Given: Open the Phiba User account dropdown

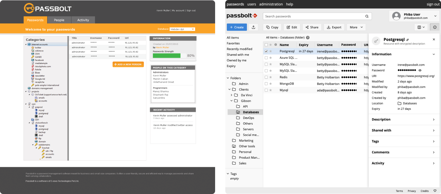Looking at the screenshot, I should point(414,16).
